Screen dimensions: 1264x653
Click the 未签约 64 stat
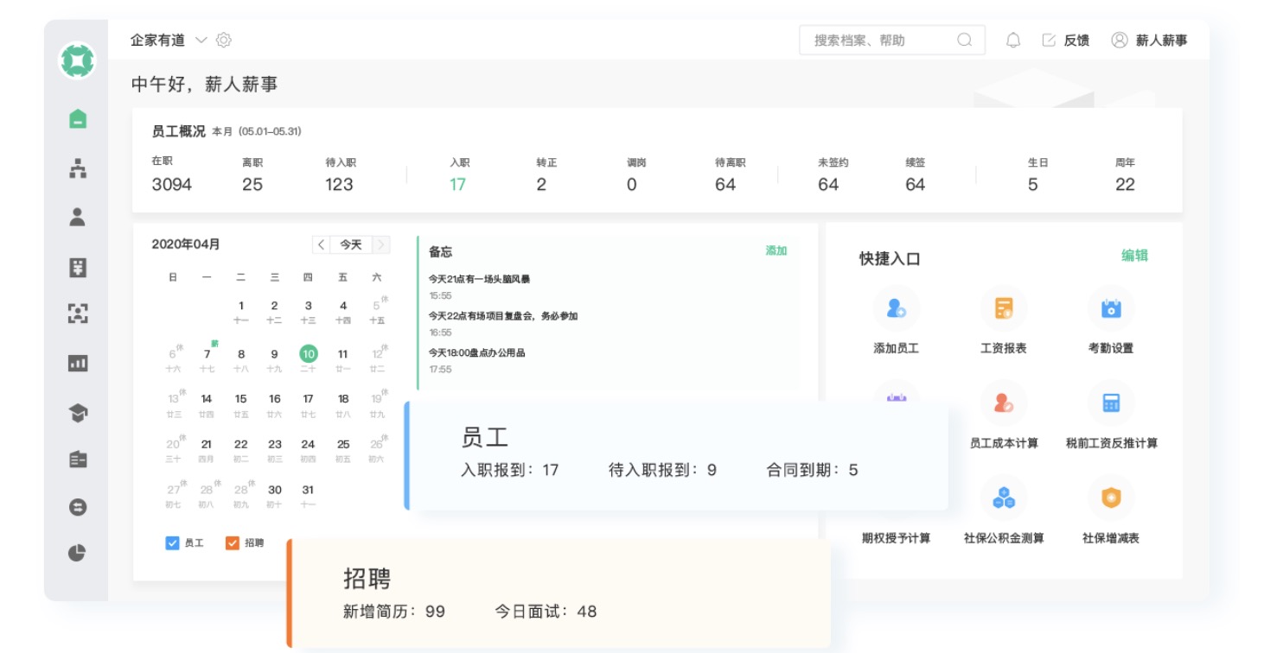tap(832, 175)
